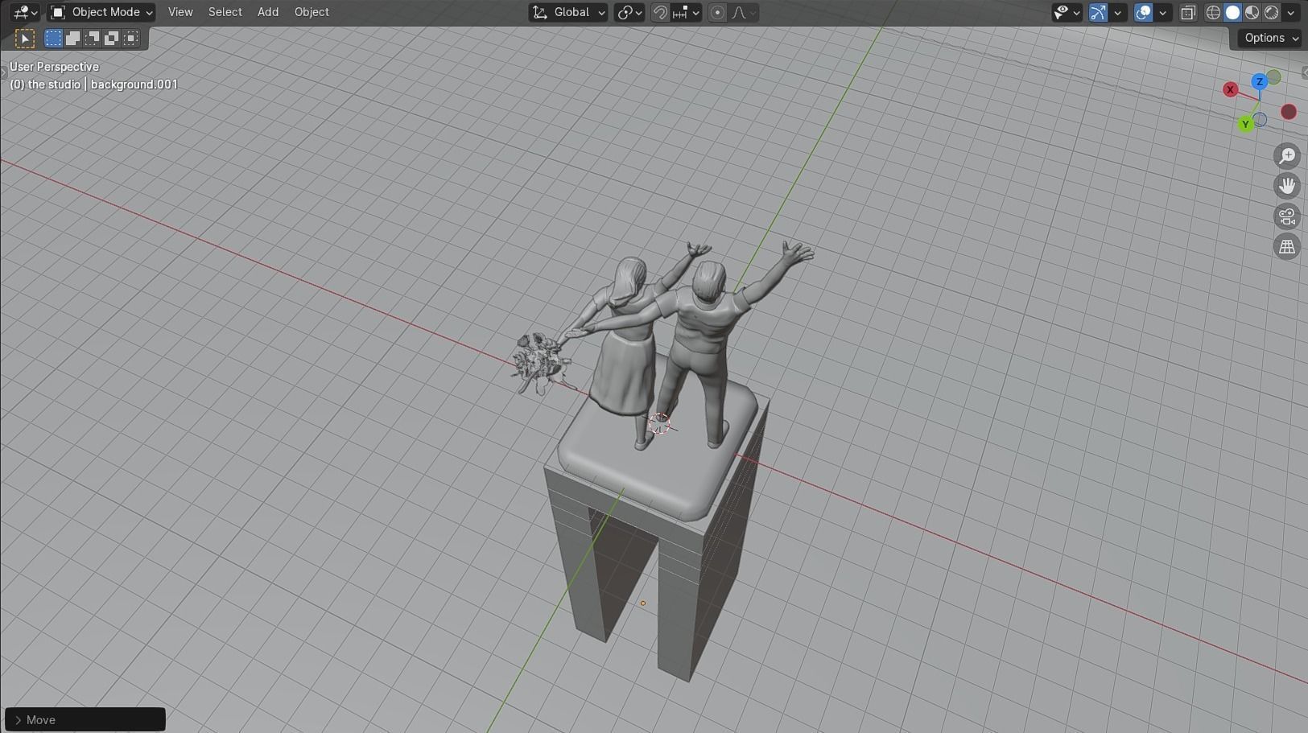Toggle X-Ray mode
Viewport: 1308px width, 733px height.
1188,12
